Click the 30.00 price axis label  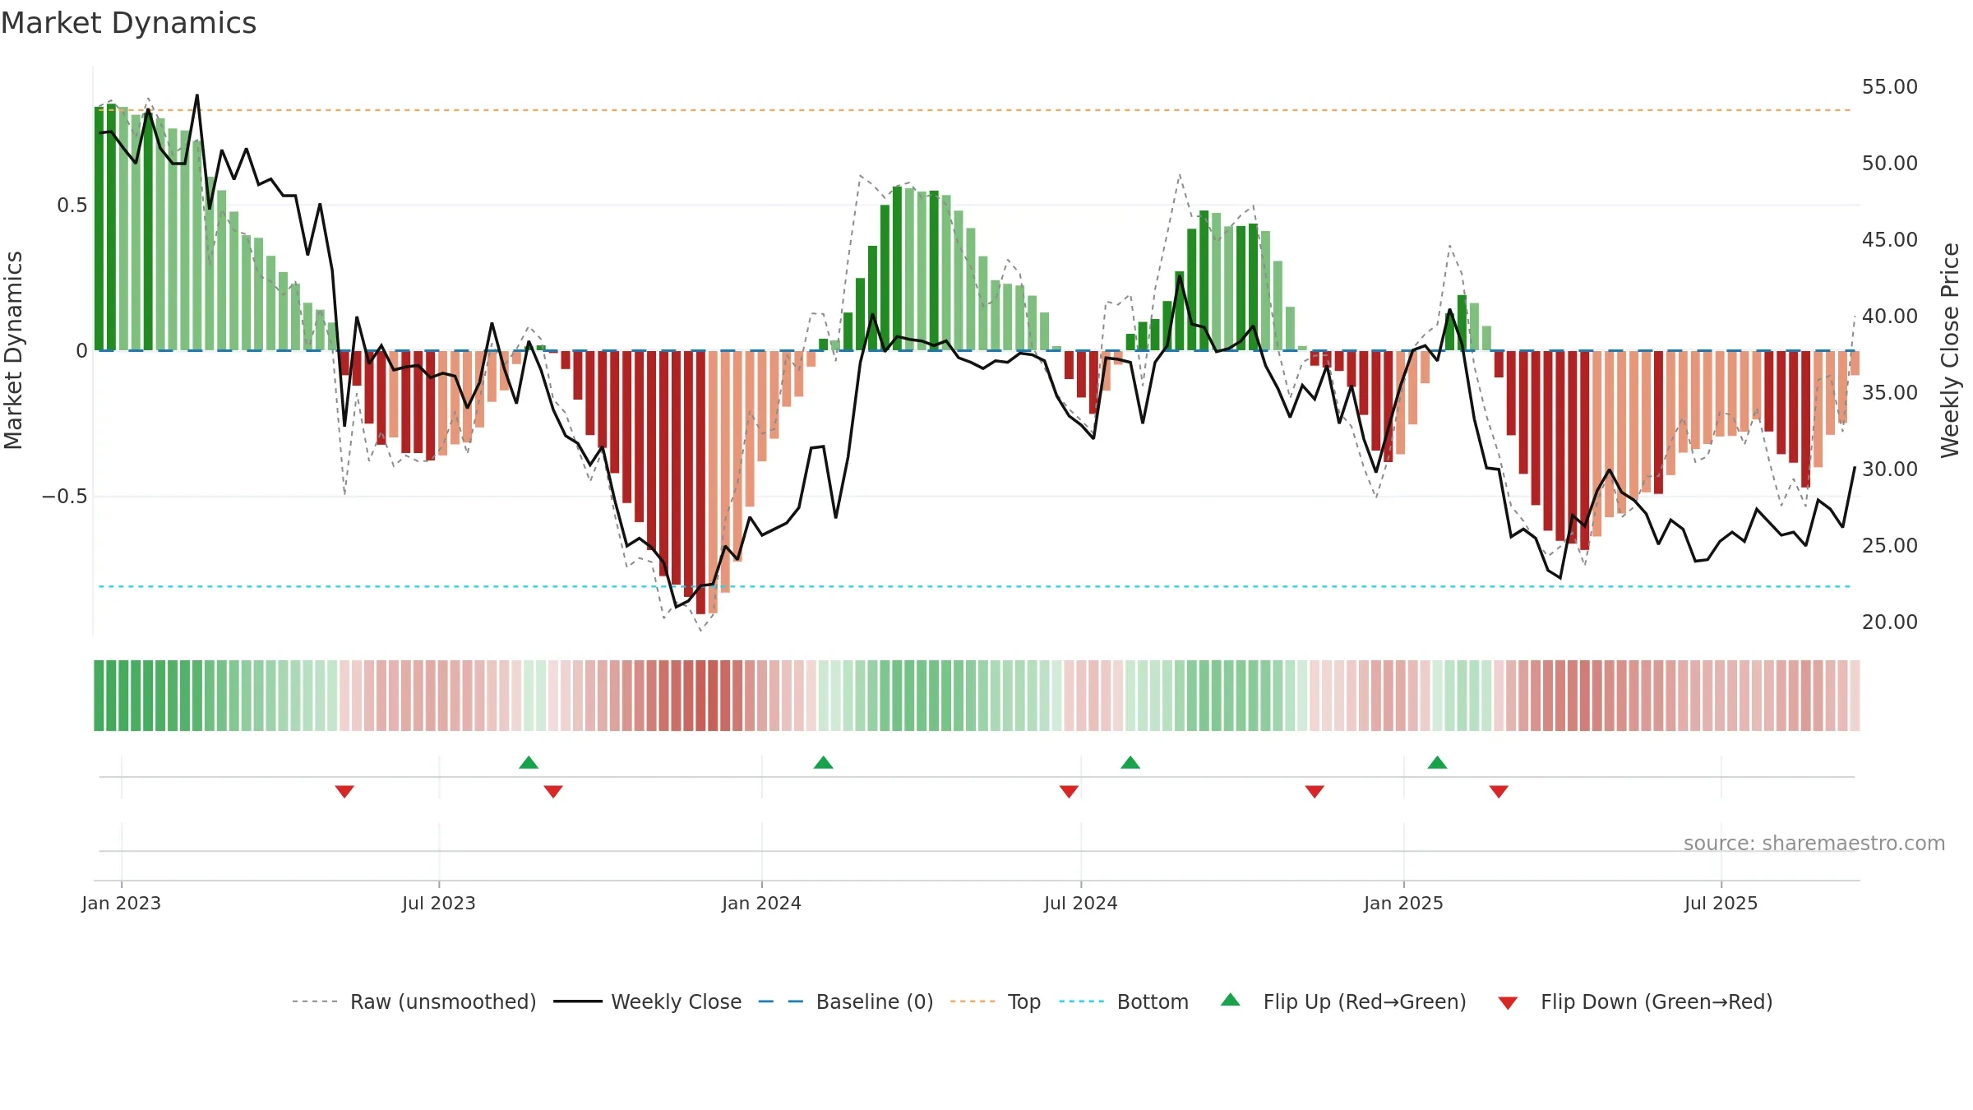click(x=1889, y=469)
